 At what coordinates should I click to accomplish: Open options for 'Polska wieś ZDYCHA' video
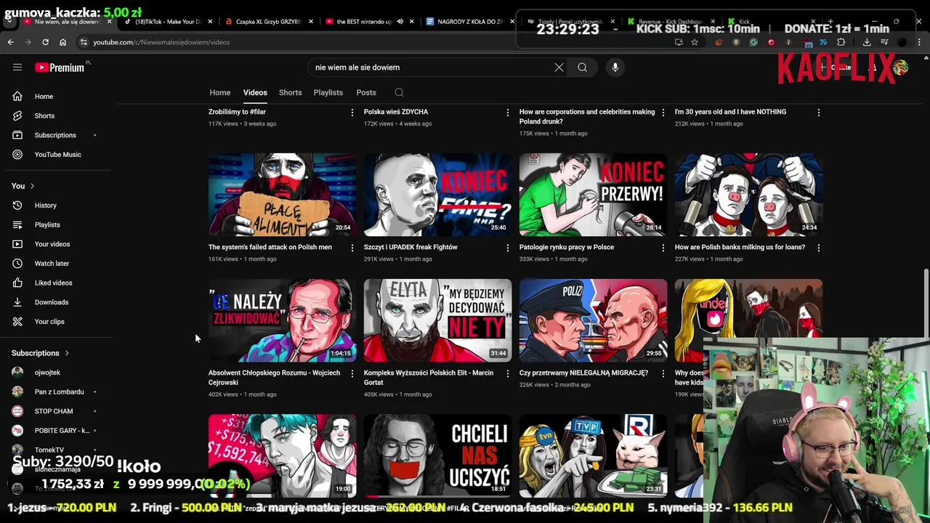click(508, 113)
